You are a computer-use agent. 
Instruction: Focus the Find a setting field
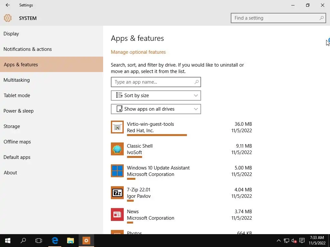[x=278, y=18]
